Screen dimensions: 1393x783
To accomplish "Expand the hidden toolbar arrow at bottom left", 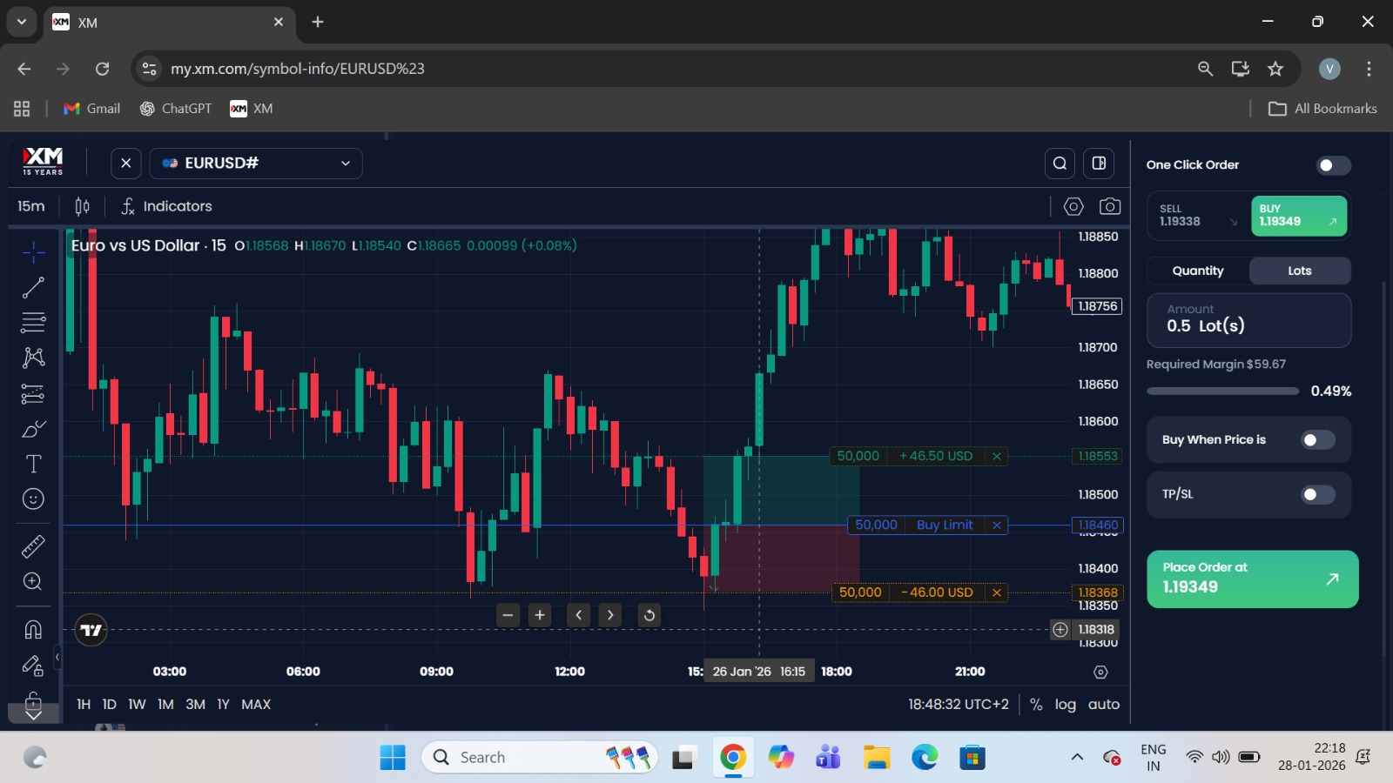I will coord(33,713).
